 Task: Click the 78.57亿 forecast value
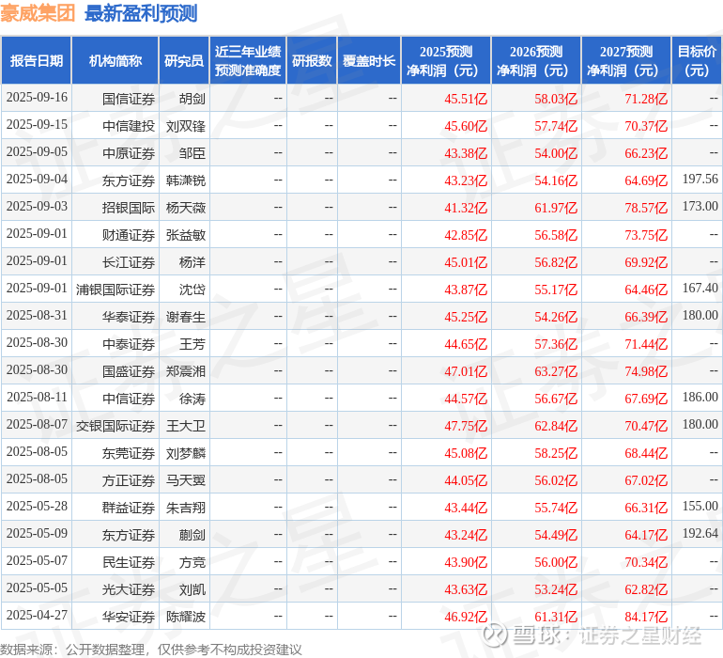click(646, 208)
